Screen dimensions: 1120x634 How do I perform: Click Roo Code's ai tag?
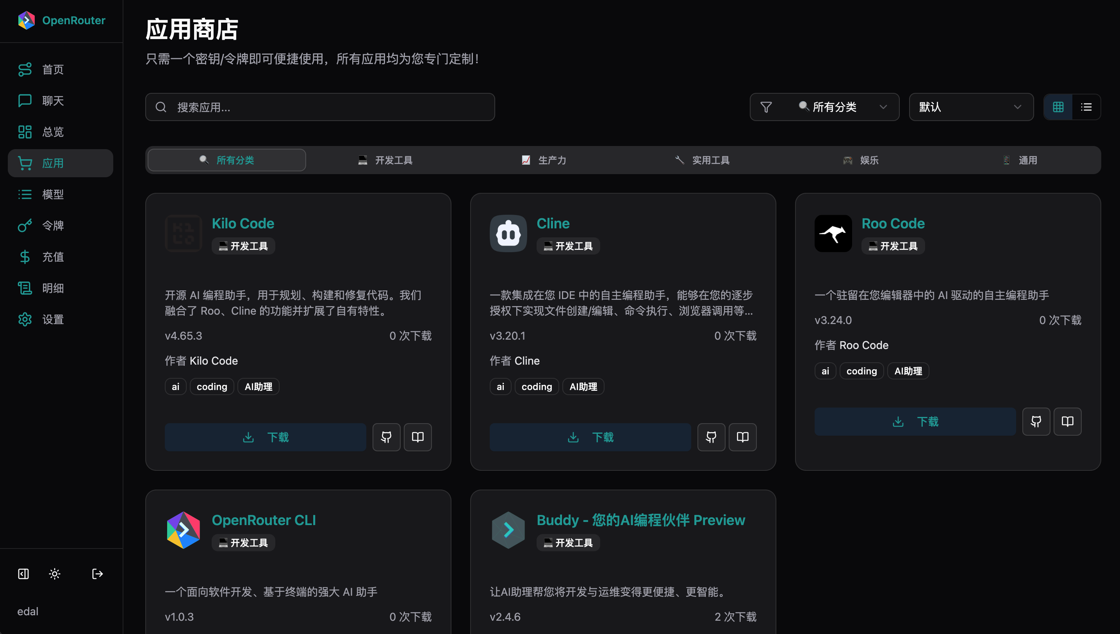825,371
